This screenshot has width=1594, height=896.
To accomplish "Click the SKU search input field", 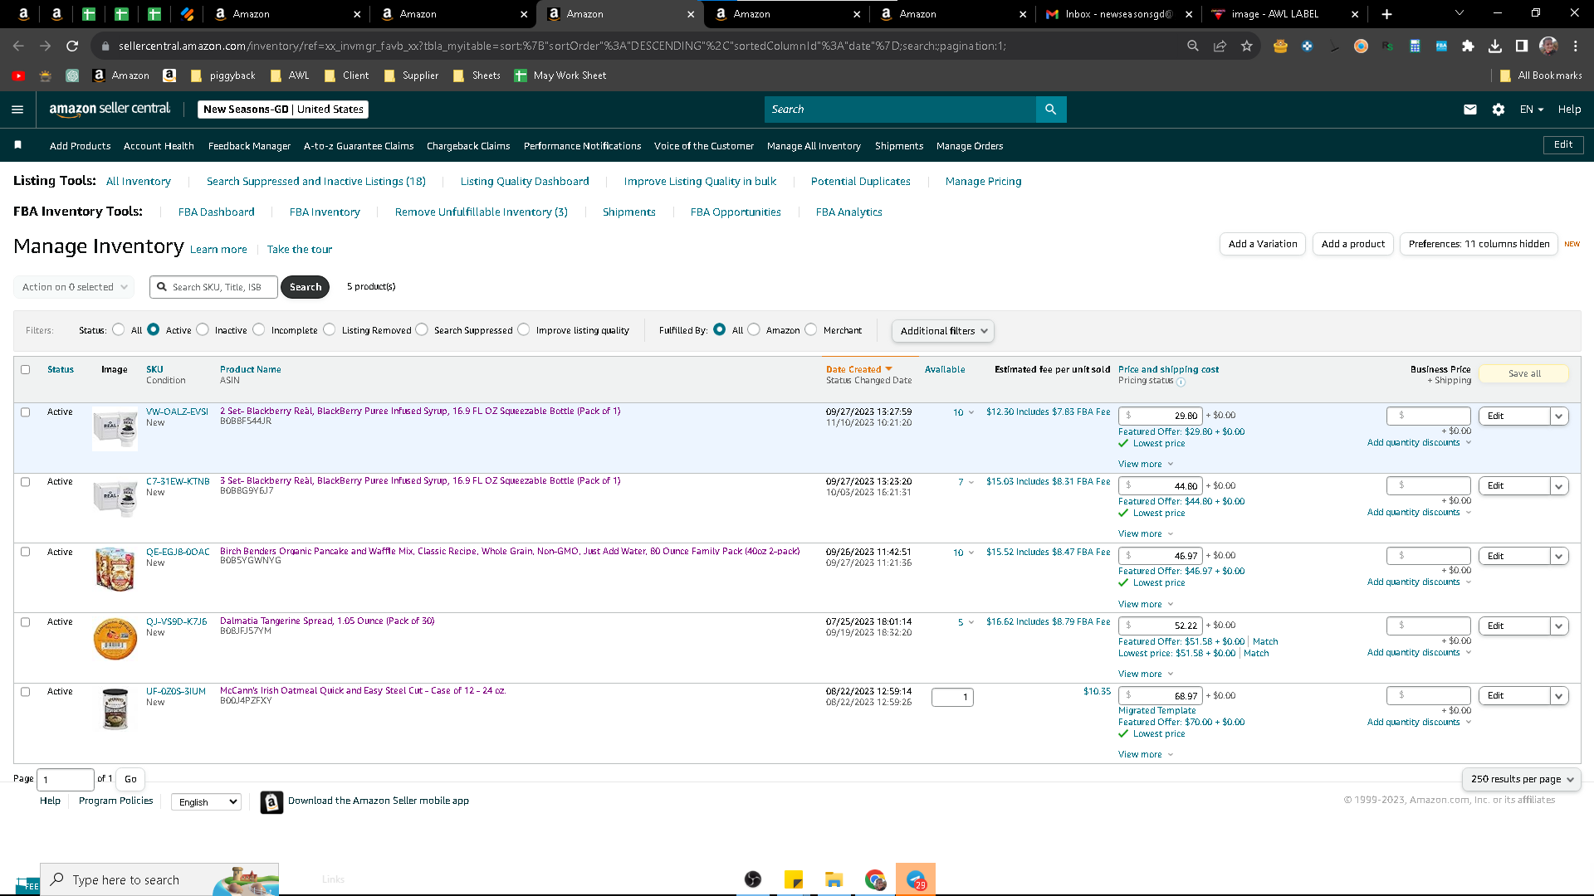I will pyautogui.click(x=213, y=287).
